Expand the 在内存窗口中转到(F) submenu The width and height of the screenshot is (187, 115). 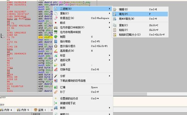click(x=109, y=27)
